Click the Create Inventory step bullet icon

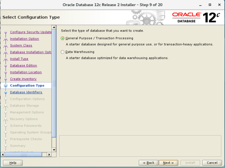(6, 79)
